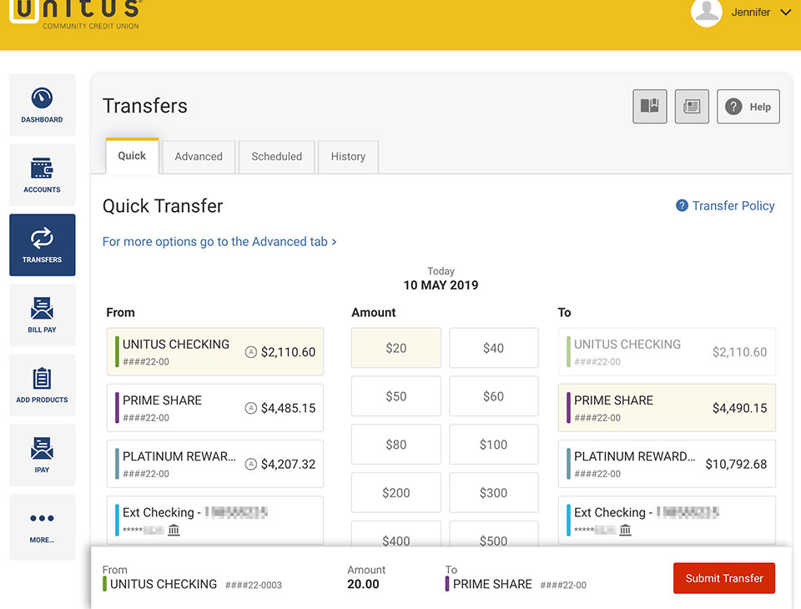Click summary account number '####22-0003'
The image size is (801, 609).
(x=254, y=585)
